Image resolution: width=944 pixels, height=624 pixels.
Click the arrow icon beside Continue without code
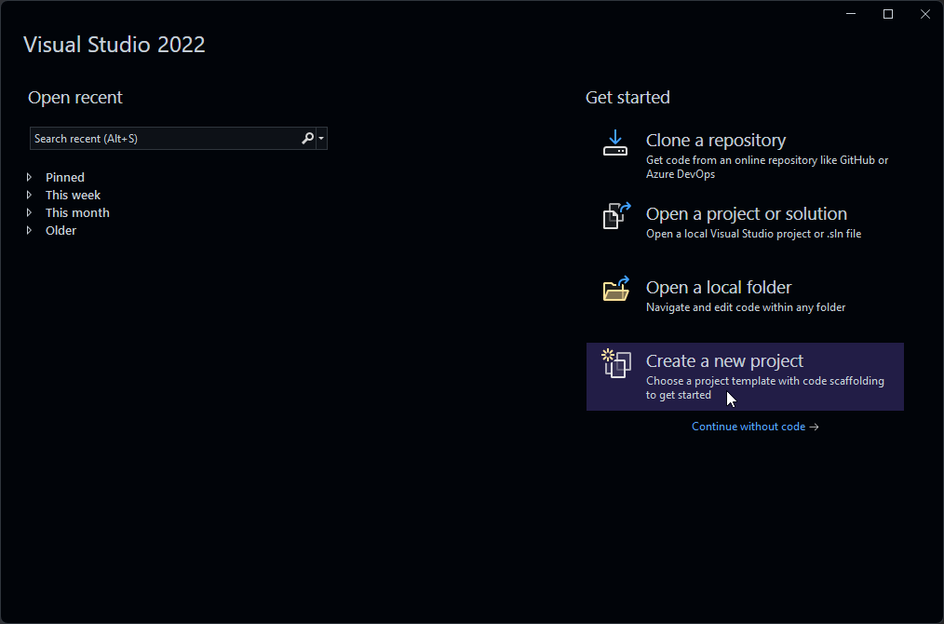pyautogui.click(x=815, y=426)
